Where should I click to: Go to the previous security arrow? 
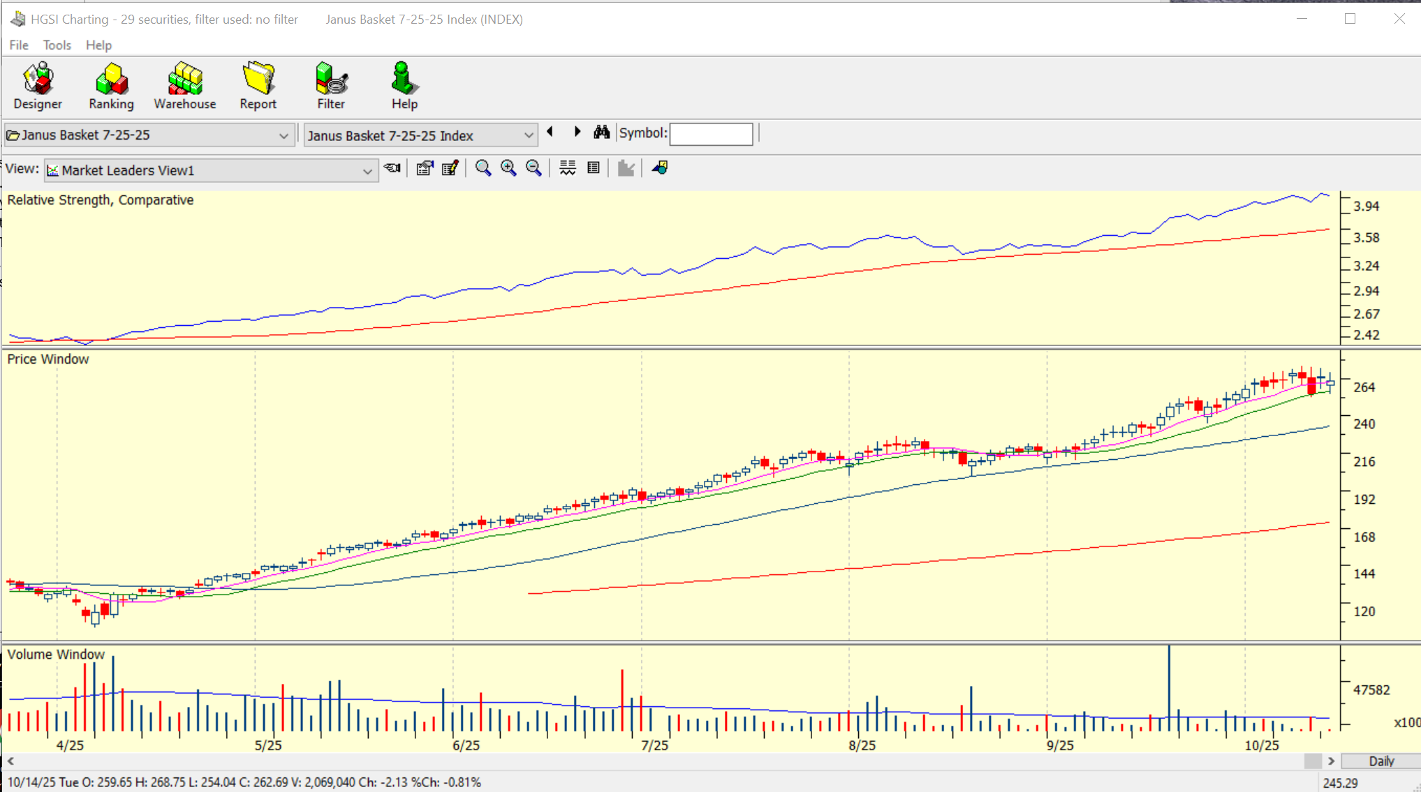tap(550, 132)
